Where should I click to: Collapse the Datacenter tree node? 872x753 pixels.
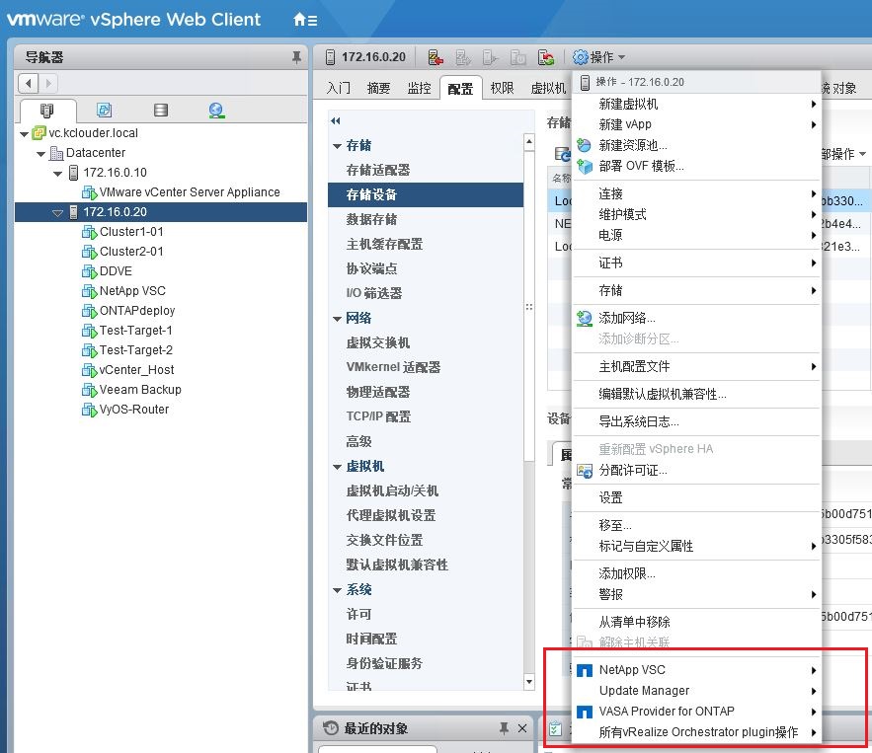[40, 154]
